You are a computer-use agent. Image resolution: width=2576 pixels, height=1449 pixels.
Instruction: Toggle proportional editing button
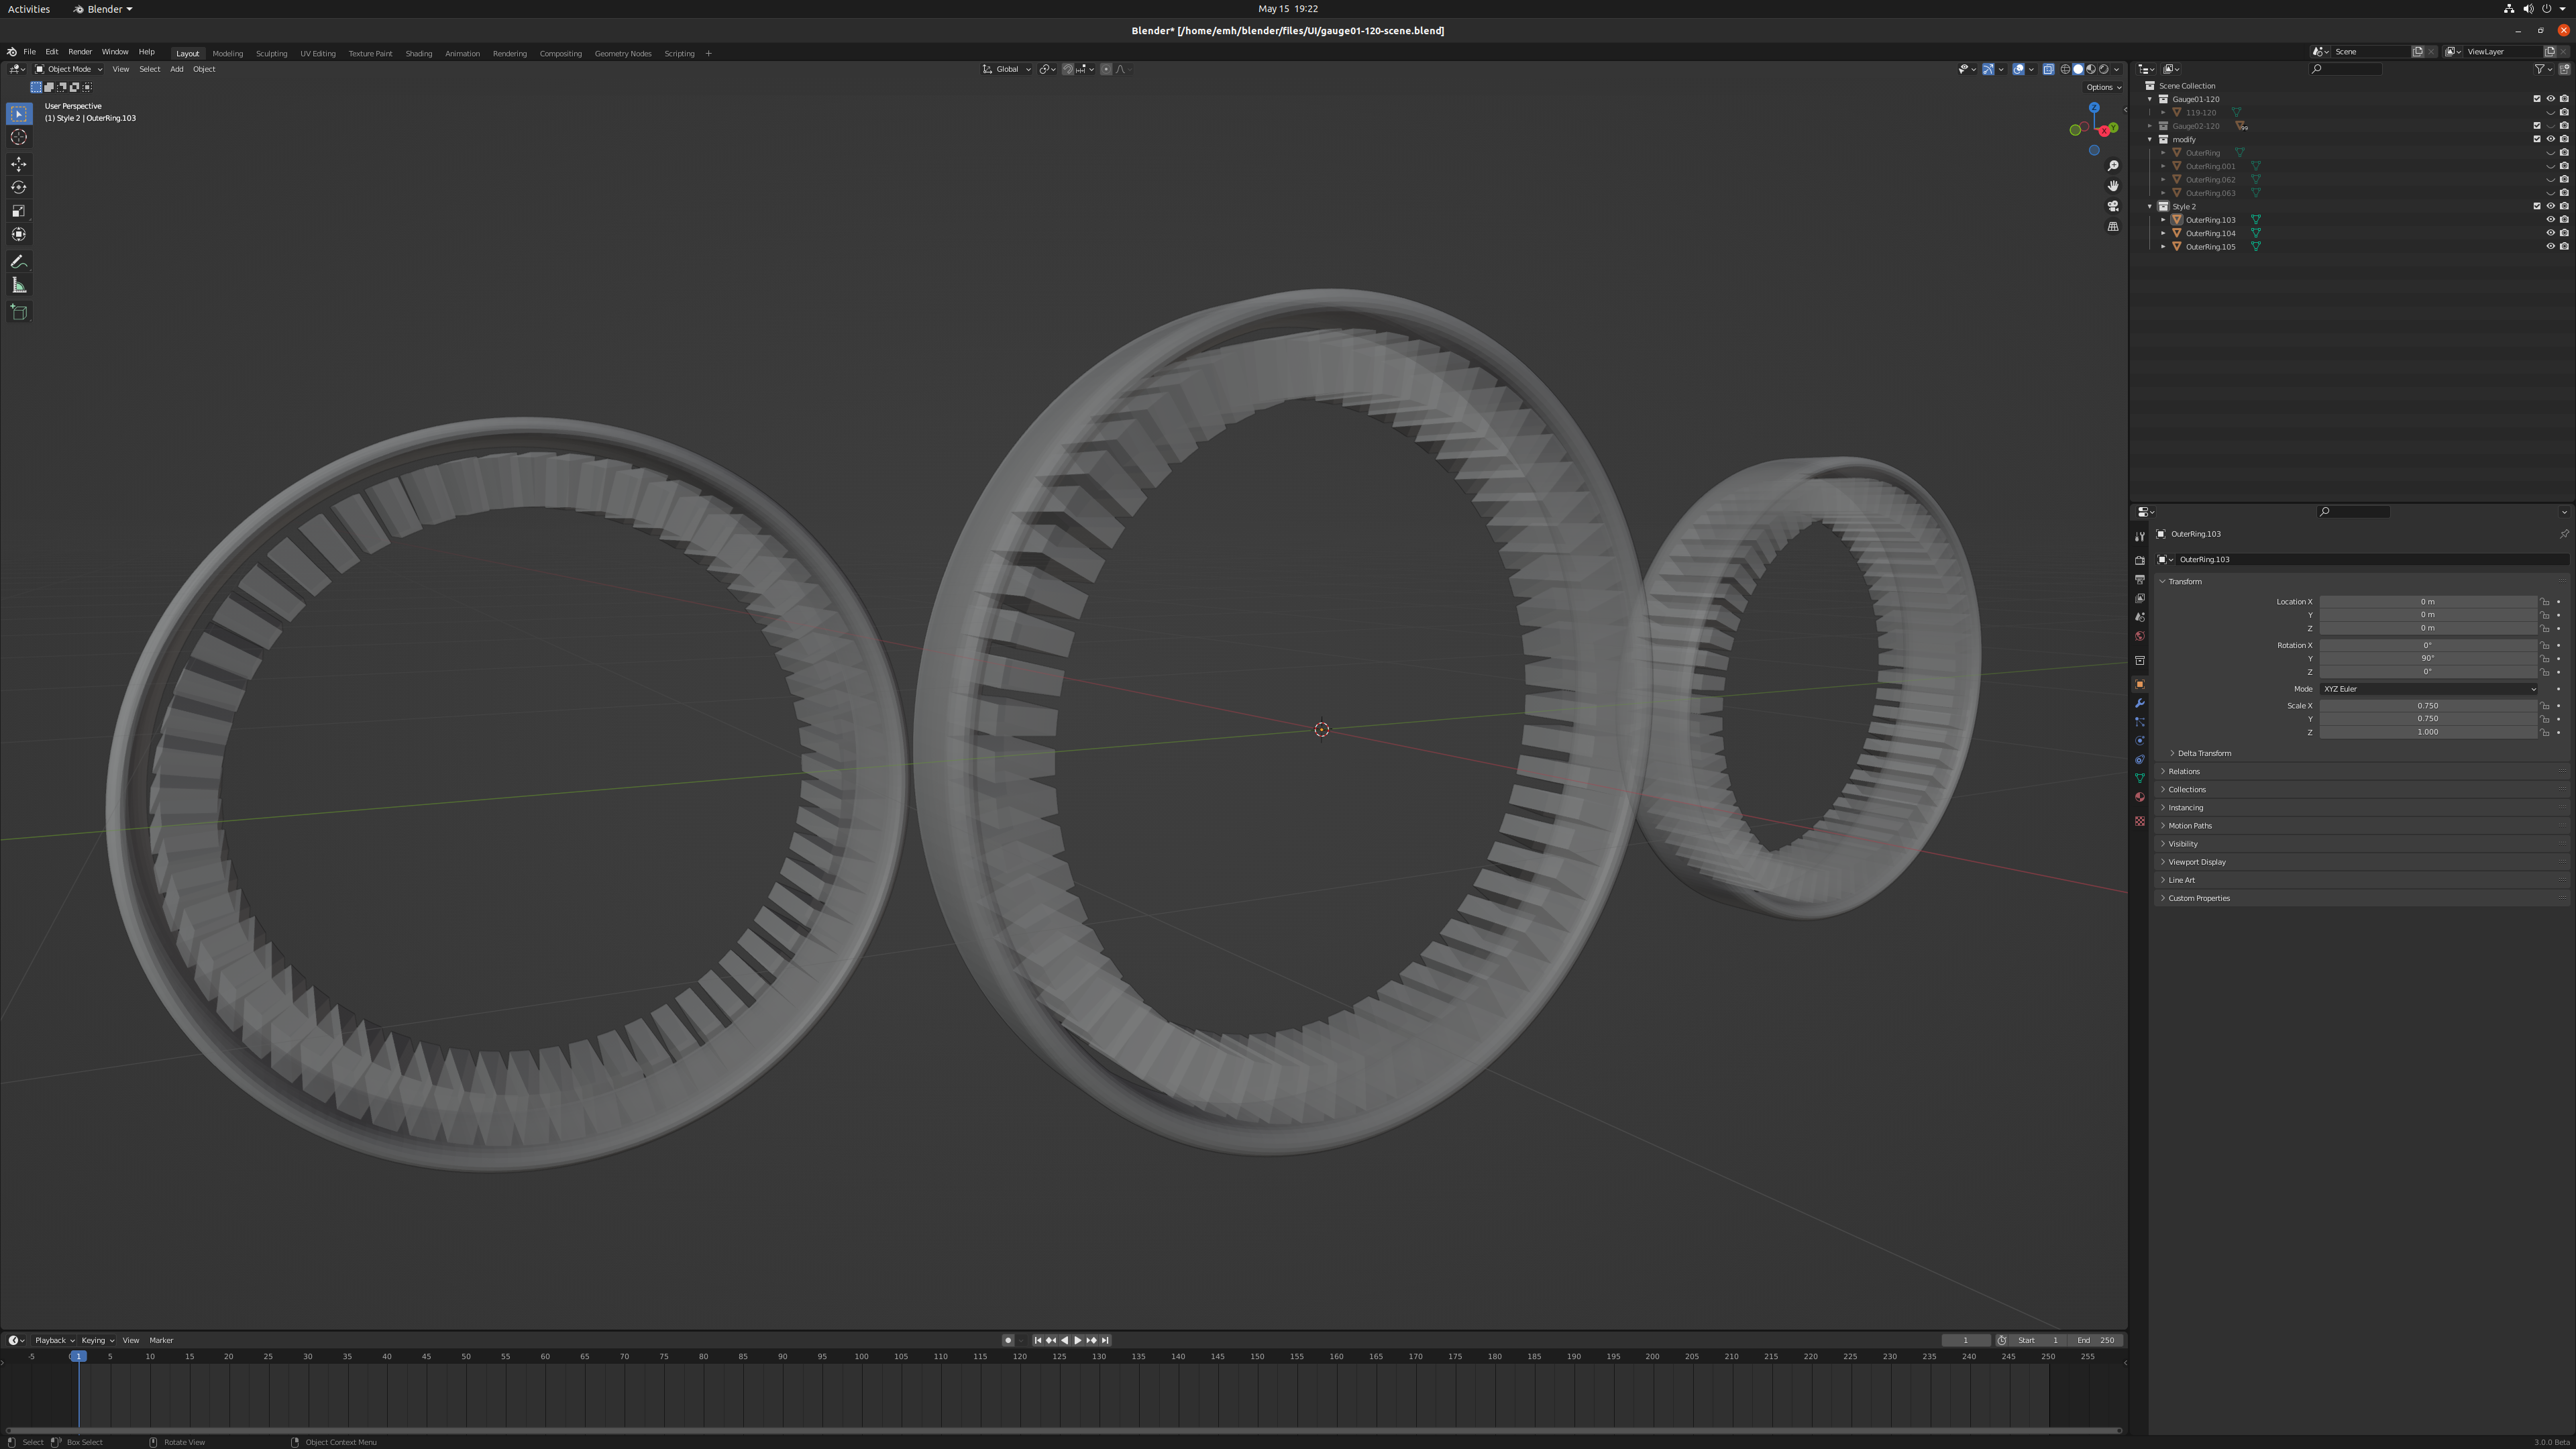click(1106, 69)
